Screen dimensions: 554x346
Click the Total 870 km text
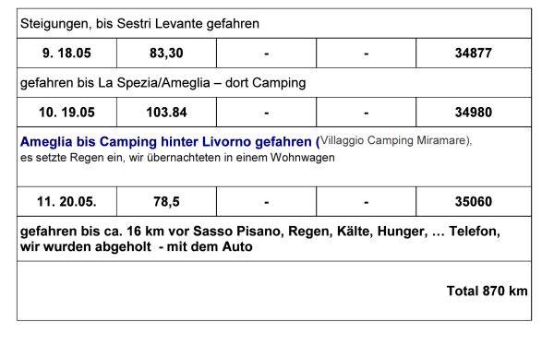(487, 291)
